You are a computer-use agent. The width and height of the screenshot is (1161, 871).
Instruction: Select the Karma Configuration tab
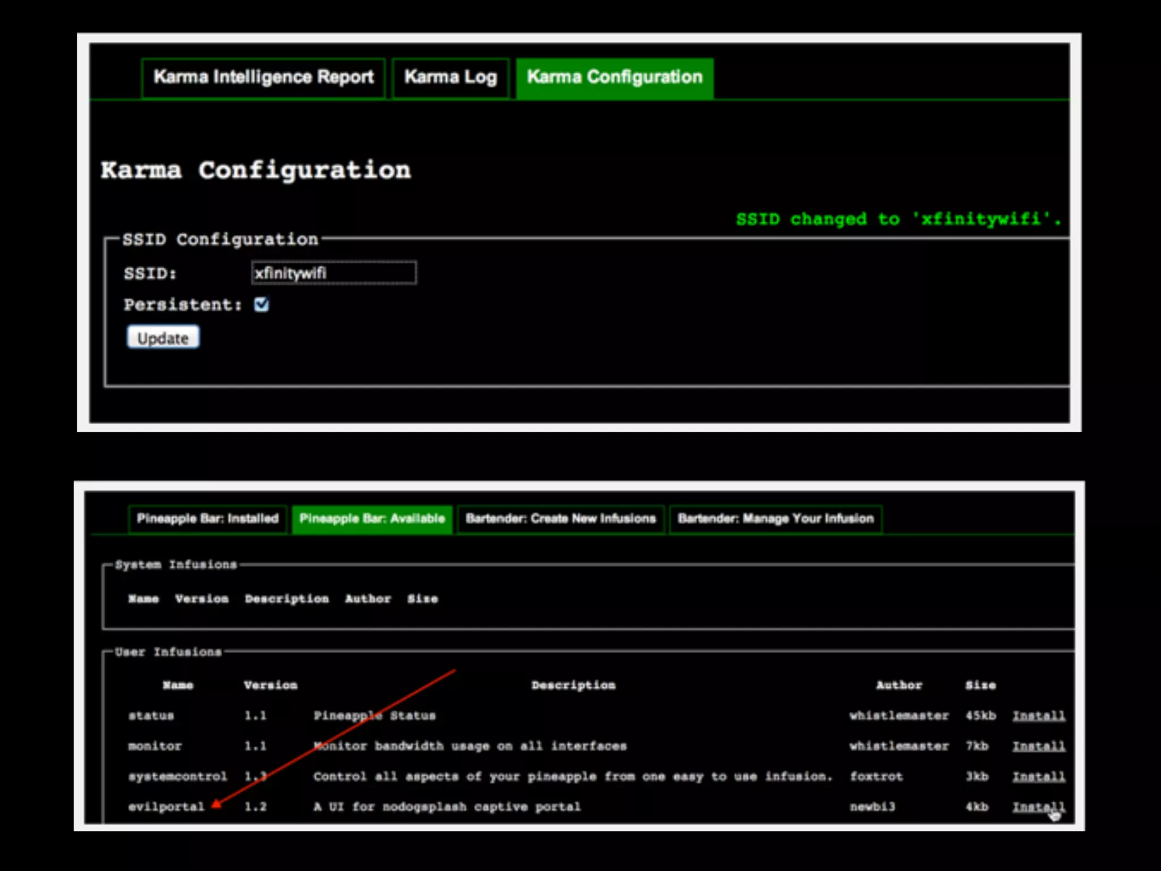pos(615,78)
